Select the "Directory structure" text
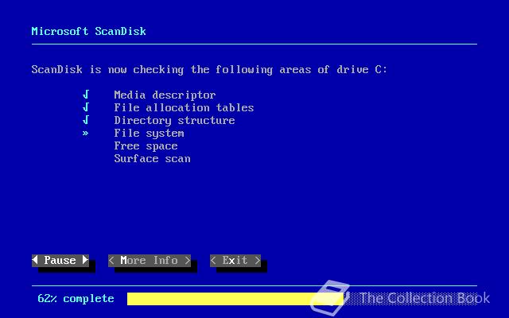 175,120
